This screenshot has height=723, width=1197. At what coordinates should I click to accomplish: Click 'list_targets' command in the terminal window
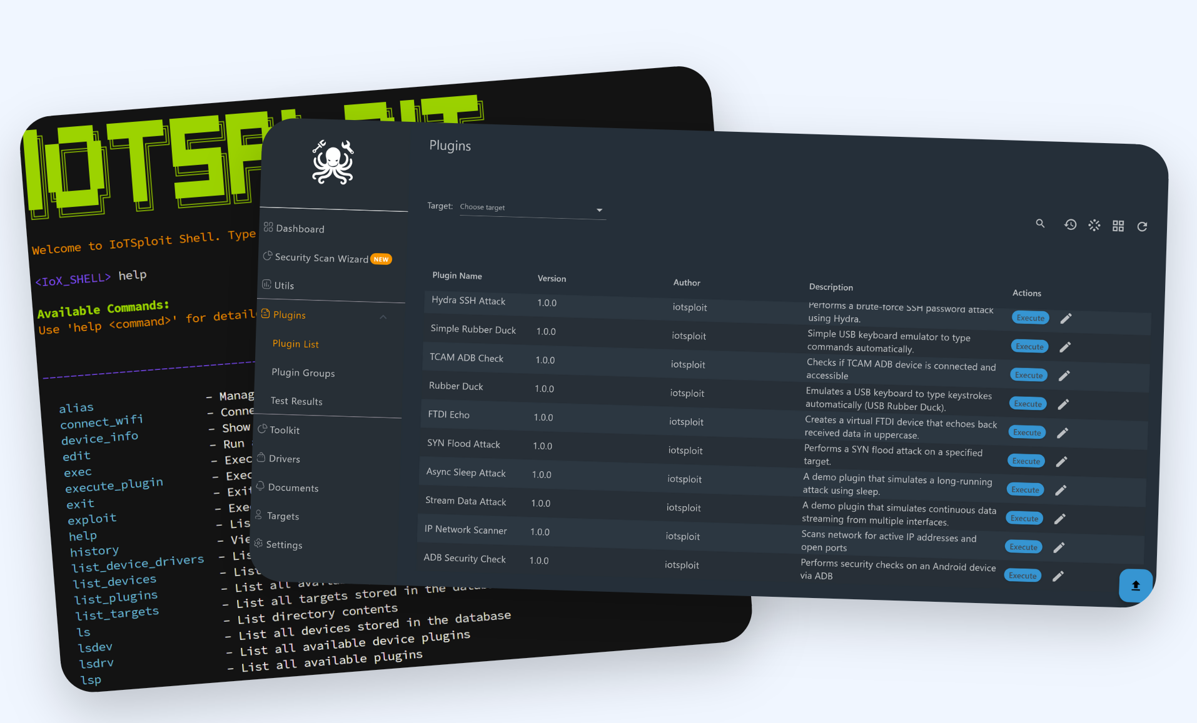(x=118, y=614)
